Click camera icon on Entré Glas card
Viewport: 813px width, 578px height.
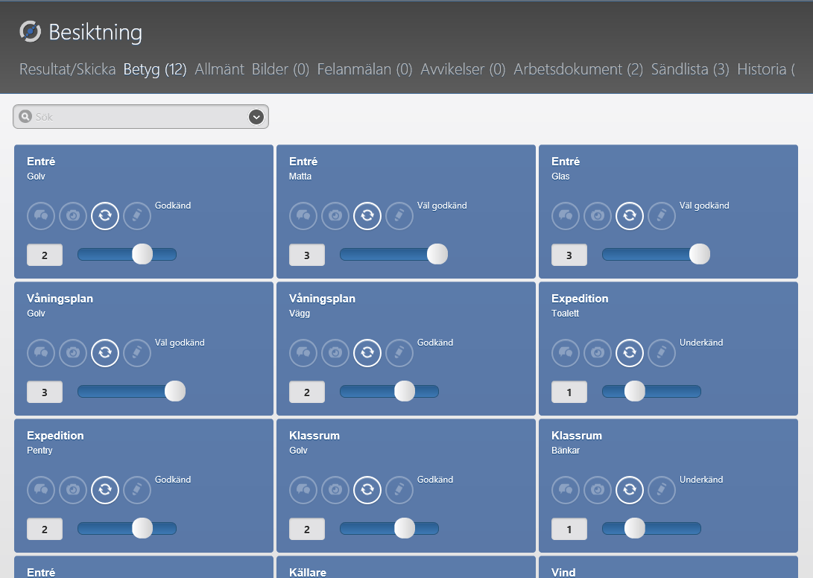pos(598,216)
